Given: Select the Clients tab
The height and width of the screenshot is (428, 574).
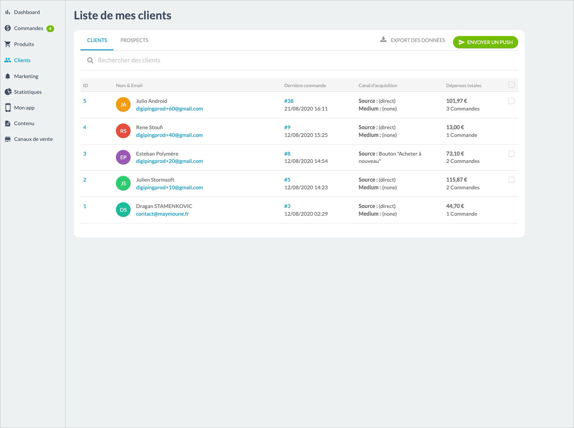Looking at the screenshot, I should [97, 40].
